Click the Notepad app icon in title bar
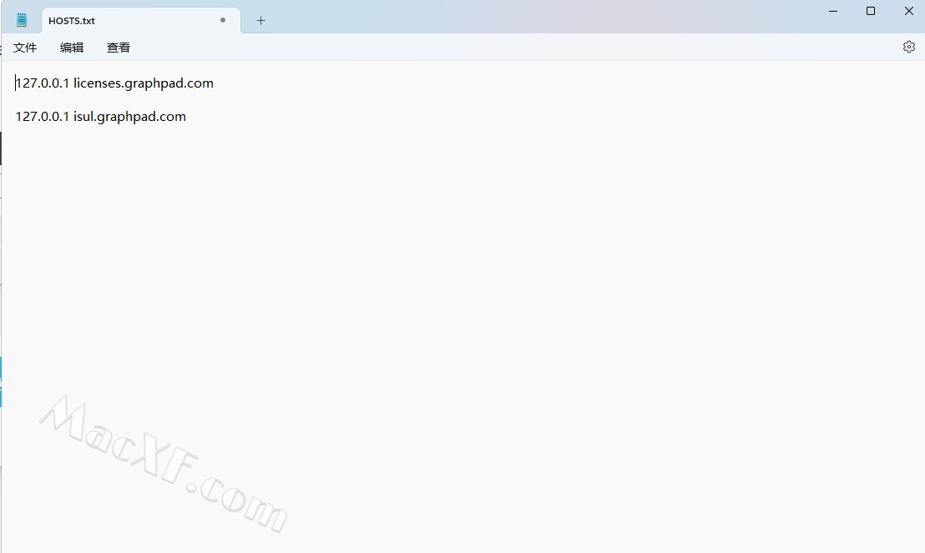This screenshot has height=553, width=925. [21, 20]
